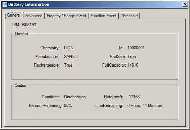
Task: Click the Rate(mW): label
Action: [x=114, y=97]
